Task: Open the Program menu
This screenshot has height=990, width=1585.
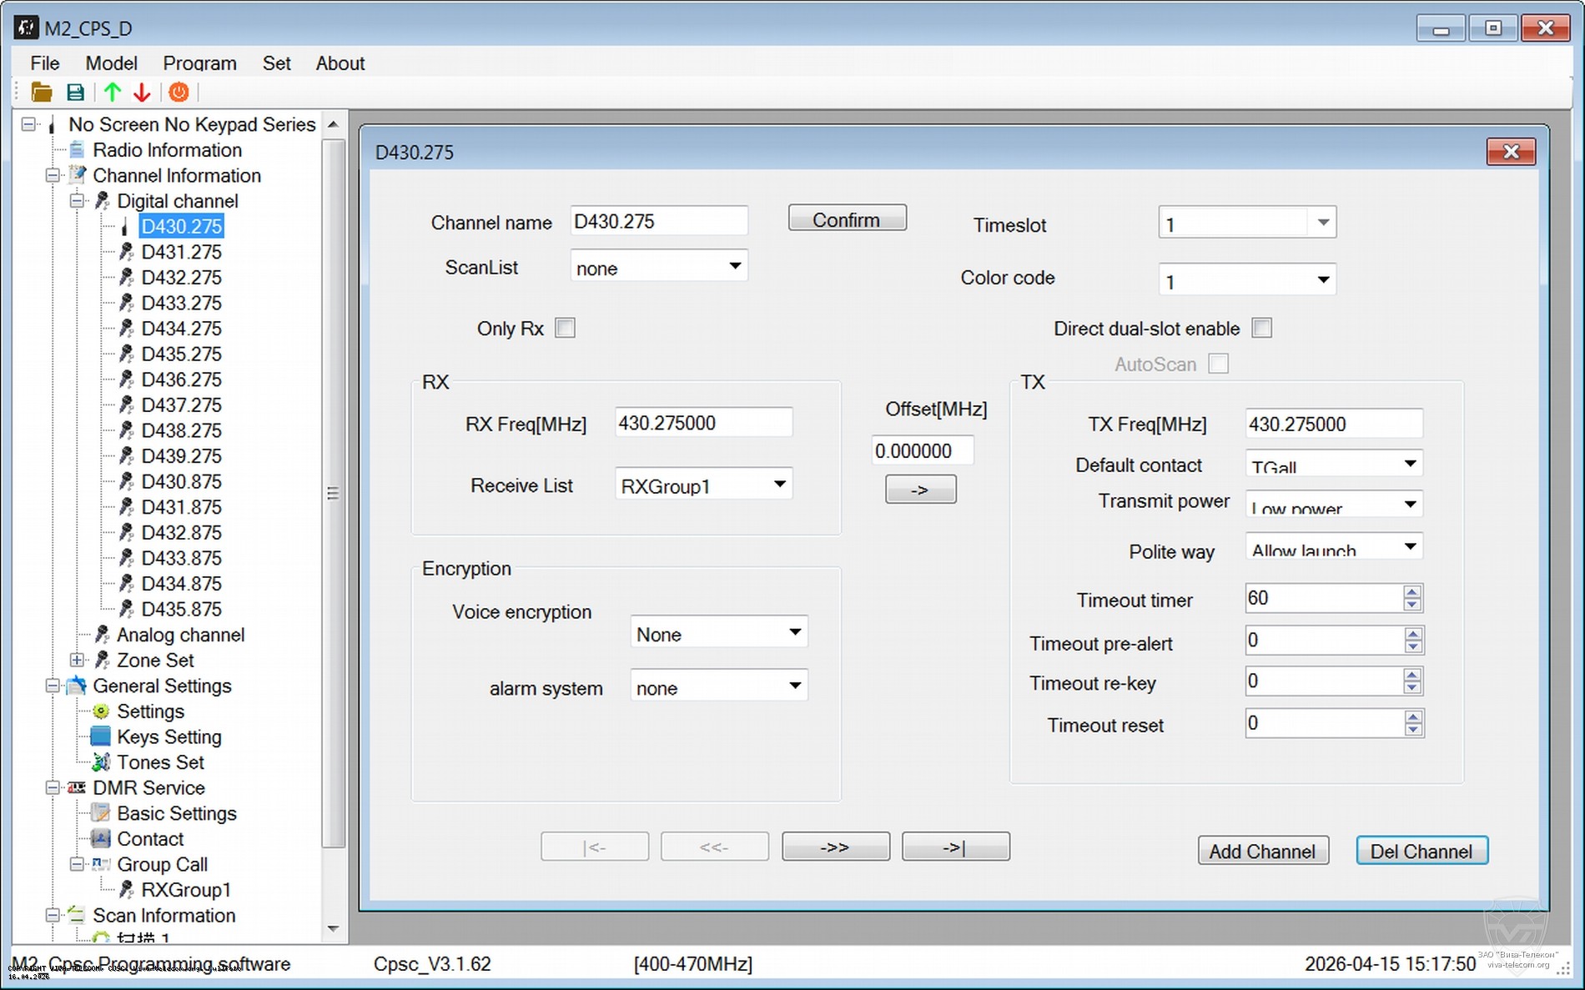Action: pyautogui.click(x=199, y=63)
